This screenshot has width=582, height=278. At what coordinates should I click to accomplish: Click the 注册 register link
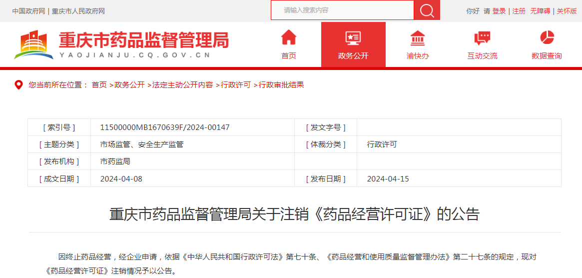(519, 11)
